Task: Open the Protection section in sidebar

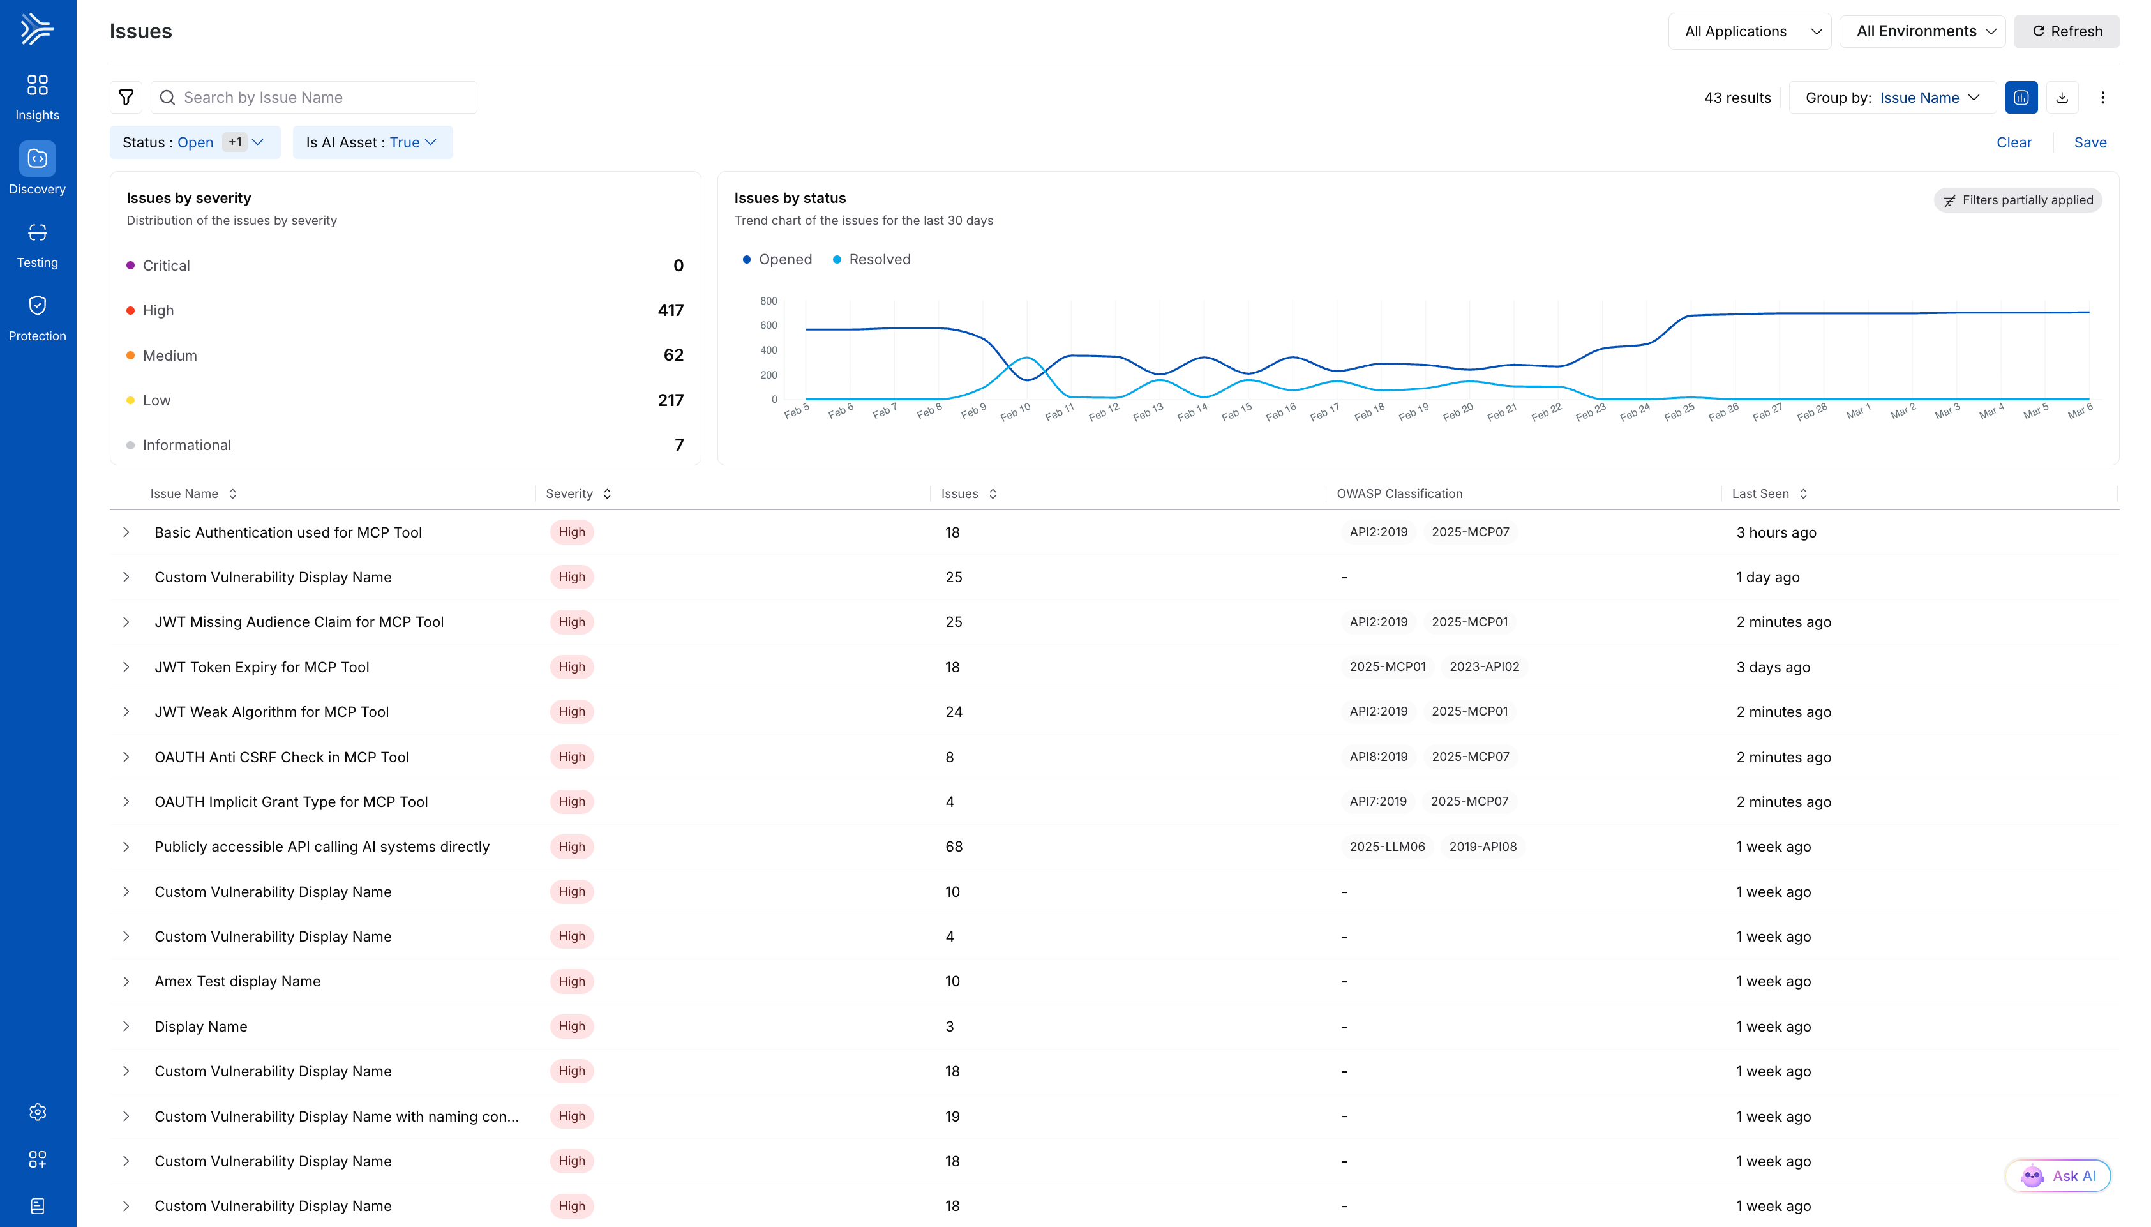Action: pyautogui.click(x=37, y=319)
